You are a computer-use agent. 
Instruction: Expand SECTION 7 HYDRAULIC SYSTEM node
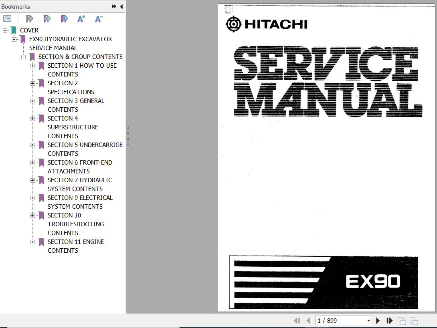[x=32, y=181]
